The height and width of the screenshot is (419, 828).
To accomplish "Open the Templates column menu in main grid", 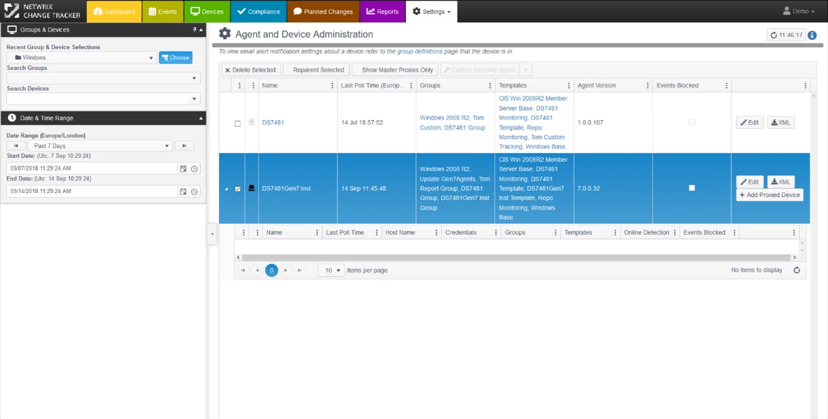I will [x=569, y=86].
